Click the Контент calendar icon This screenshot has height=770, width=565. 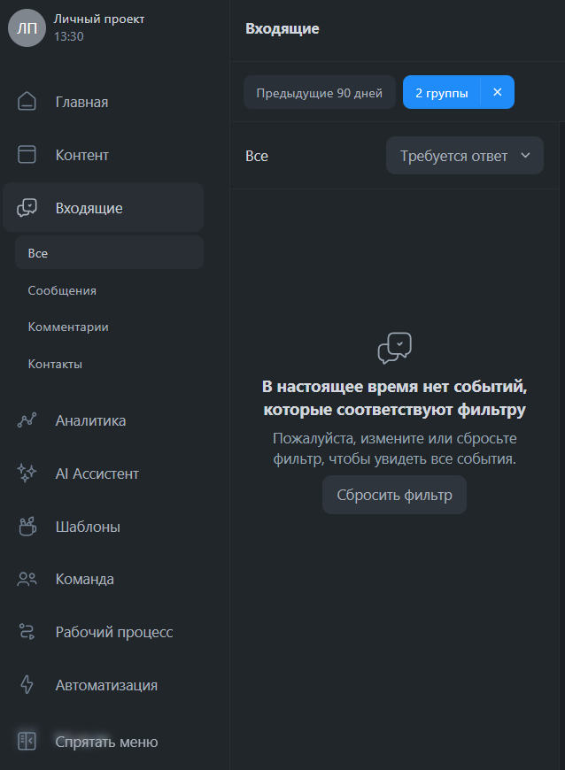coord(27,155)
